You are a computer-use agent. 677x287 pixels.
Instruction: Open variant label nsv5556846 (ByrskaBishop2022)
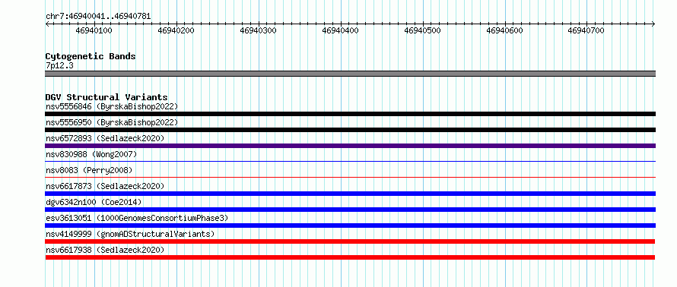pos(112,106)
